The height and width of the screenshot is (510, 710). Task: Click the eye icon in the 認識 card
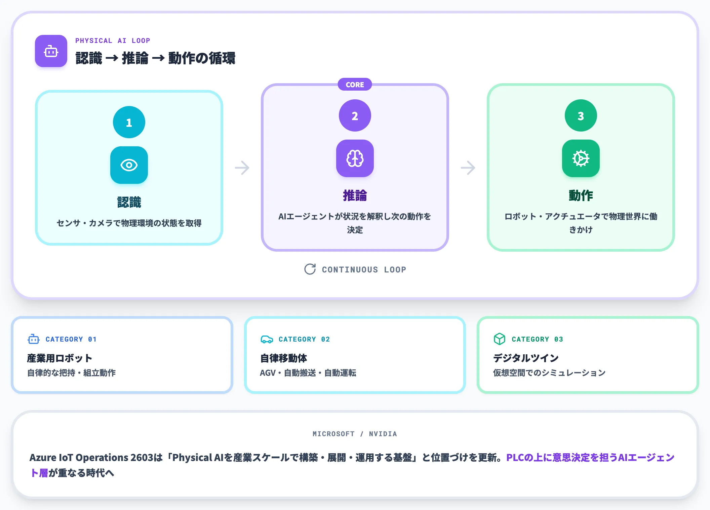pyautogui.click(x=129, y=165)
